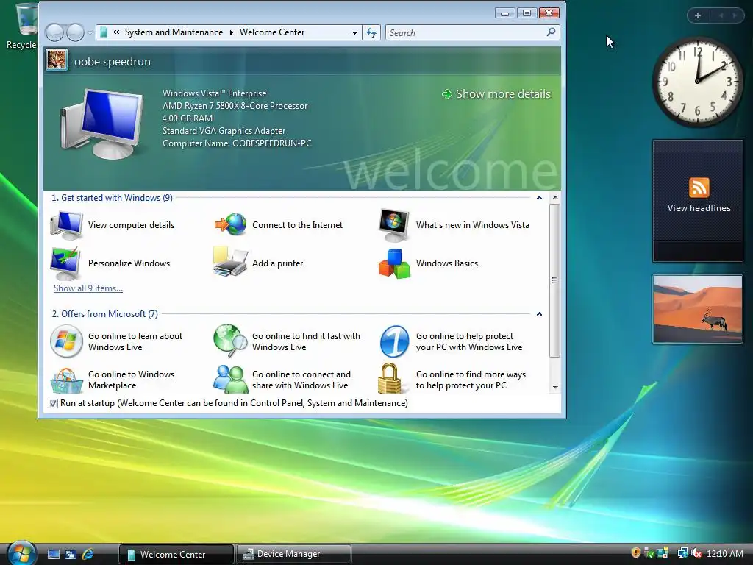The width and height of the screenshot is (753, 565).
Task: Click Standard VGA Graphics Adapter text
Action: [x=224, y=131]
